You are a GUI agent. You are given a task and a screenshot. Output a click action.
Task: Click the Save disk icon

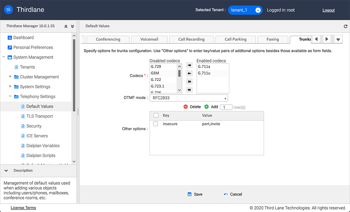[x=189, y=194]
